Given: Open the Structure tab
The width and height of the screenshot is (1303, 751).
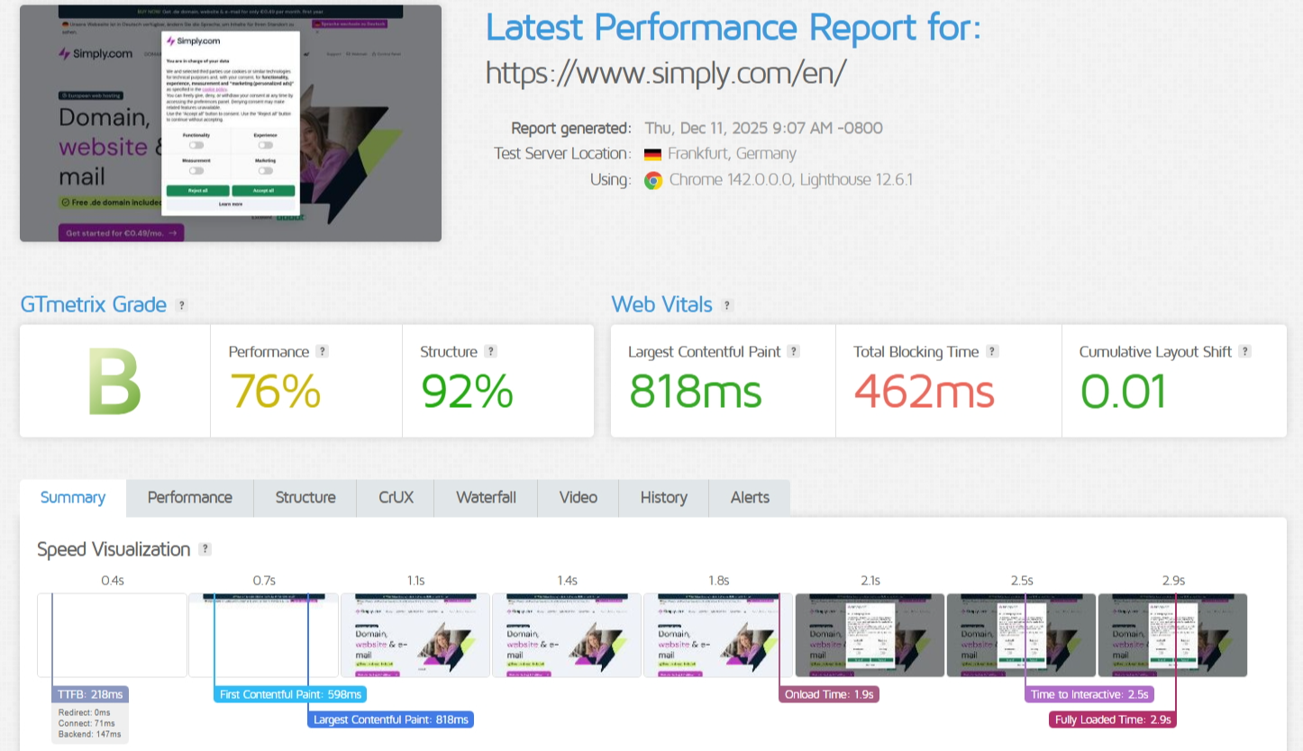Looking at the screenshot, I should pyautogui.click(x=305, y=497).
